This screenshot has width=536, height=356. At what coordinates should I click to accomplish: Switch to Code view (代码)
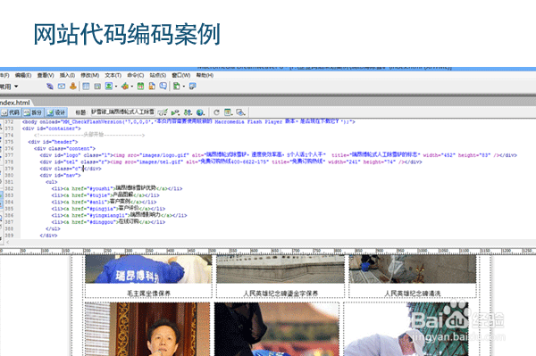(11, 112)
